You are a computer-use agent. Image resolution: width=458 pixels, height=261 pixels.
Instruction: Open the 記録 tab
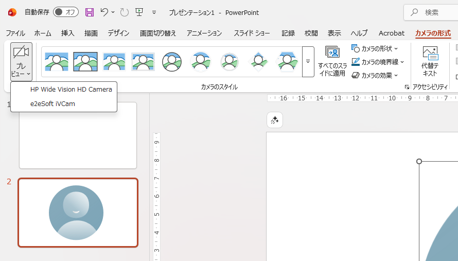(x=288, y=33)
